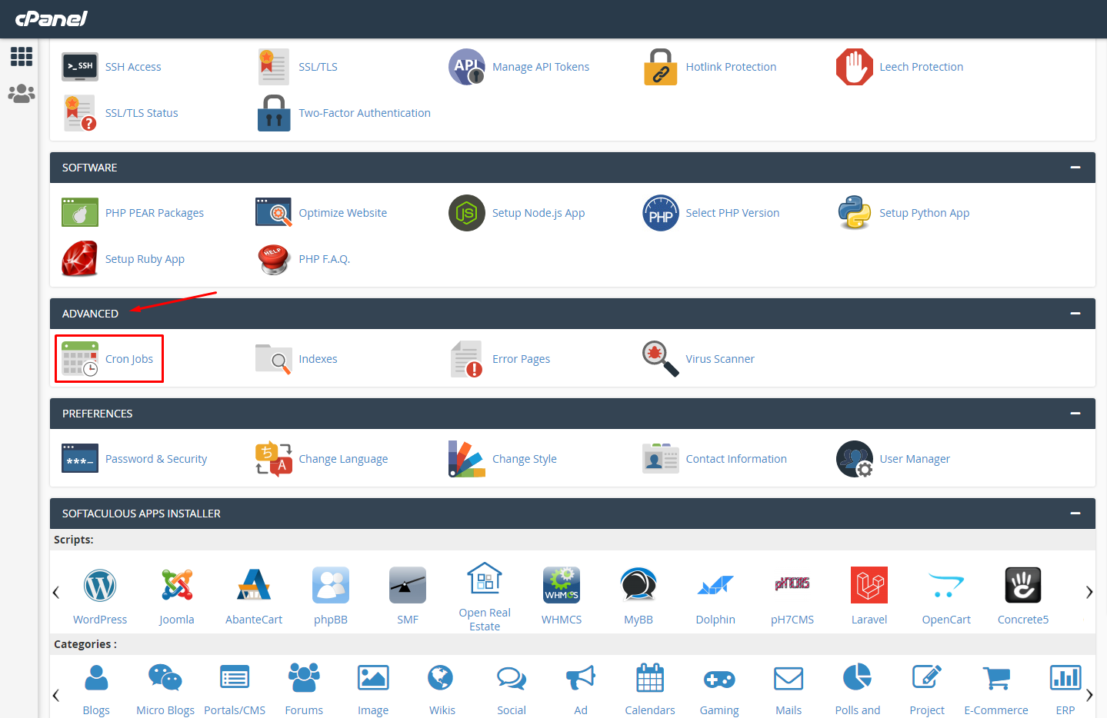
Task: Click the Setup Python App icon
Action: coord(855,213)
